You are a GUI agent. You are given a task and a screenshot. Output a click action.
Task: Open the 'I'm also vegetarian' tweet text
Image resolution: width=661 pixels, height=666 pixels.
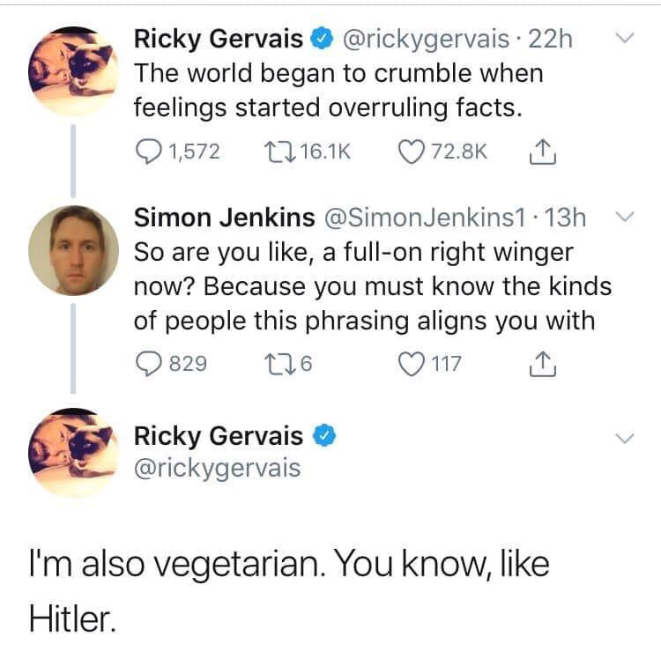pyautogui.click(x=289, y=591)
